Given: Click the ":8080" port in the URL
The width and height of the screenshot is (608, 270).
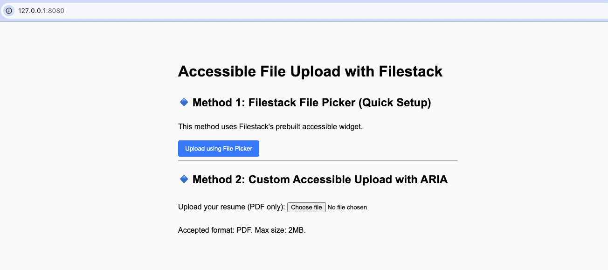Looking at the screenshot, I should (x=56, y=11).
